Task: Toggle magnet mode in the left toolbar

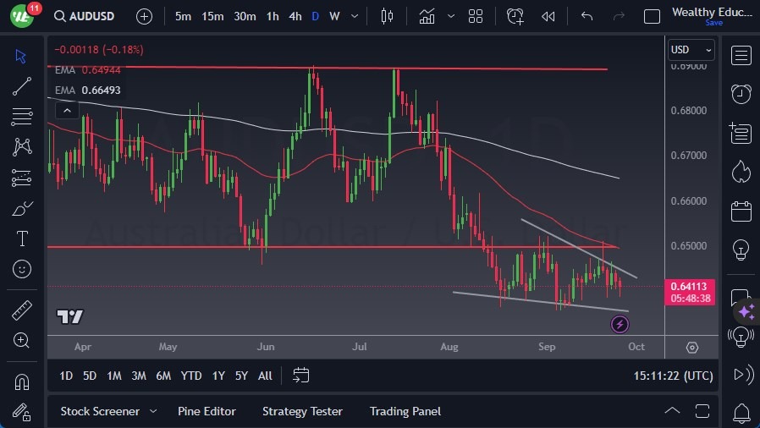Action: 22,381
